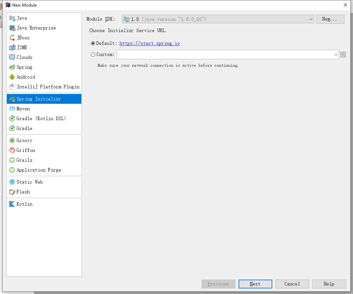
Task: Select Application Forge label
Action: click(39, 170)
